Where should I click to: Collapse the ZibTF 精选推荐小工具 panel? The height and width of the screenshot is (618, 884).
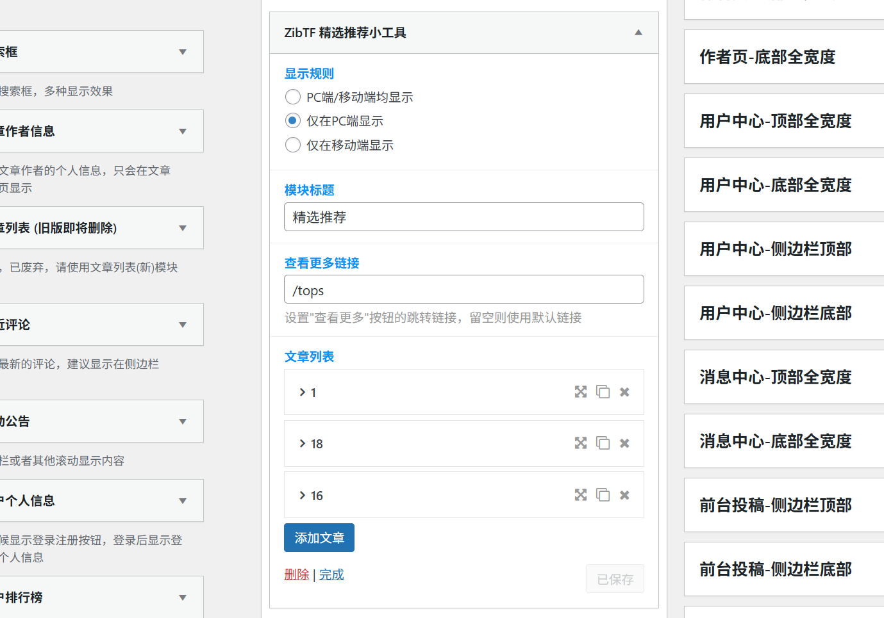(x=638, y=32)
